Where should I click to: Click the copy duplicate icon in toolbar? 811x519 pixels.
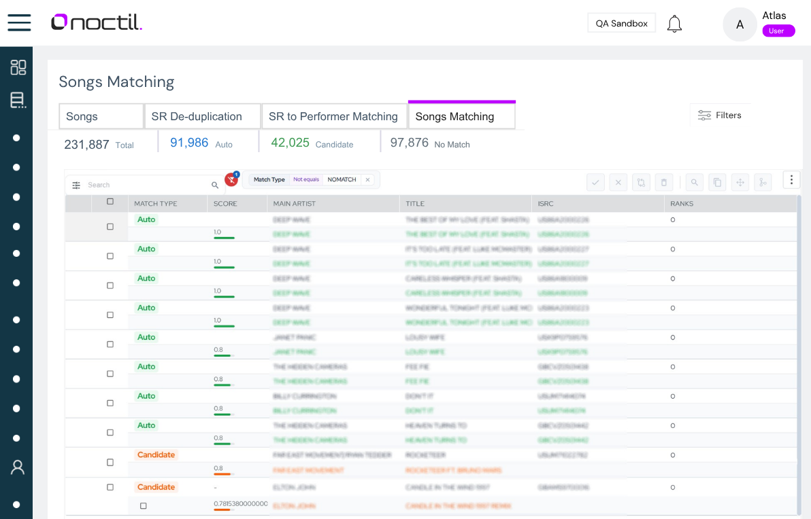(717, 182)
